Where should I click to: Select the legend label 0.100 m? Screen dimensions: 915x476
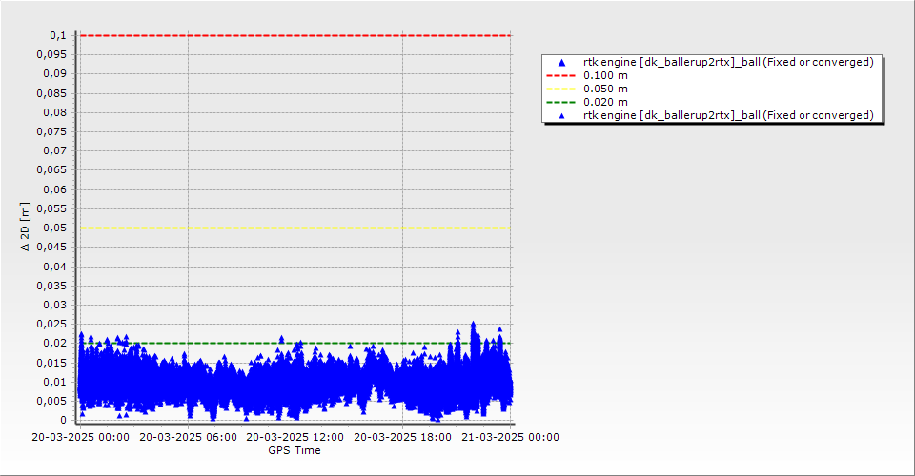pos(606,76)
